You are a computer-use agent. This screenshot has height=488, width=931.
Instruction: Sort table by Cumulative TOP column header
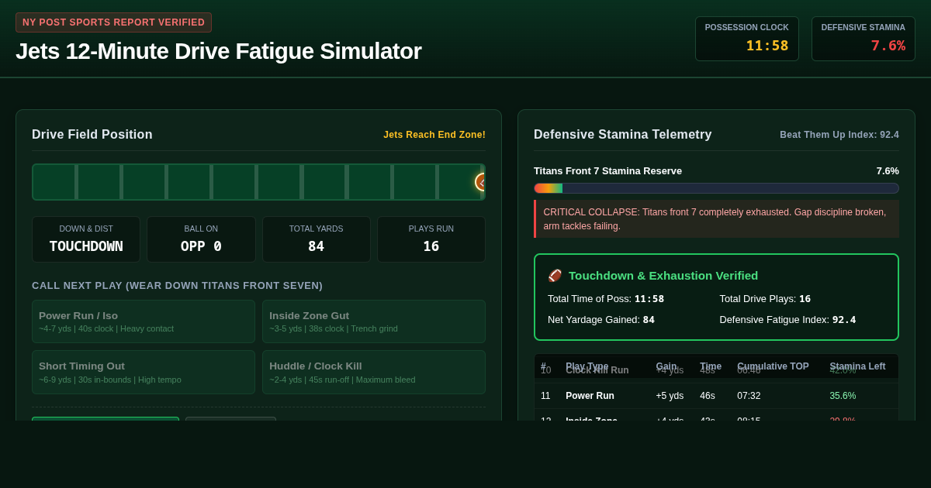(x=773, y=366)
